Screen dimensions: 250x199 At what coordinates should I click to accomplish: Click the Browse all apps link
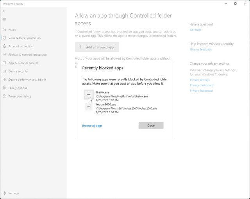click(92, 126)
